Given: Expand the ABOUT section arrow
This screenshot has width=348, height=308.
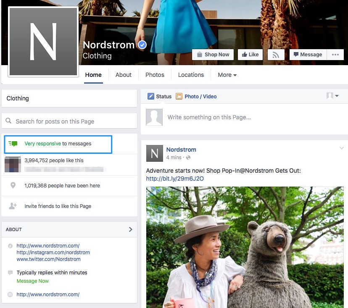Looking at the screenshot, I should pyautogui.click(x=130, y=229).
